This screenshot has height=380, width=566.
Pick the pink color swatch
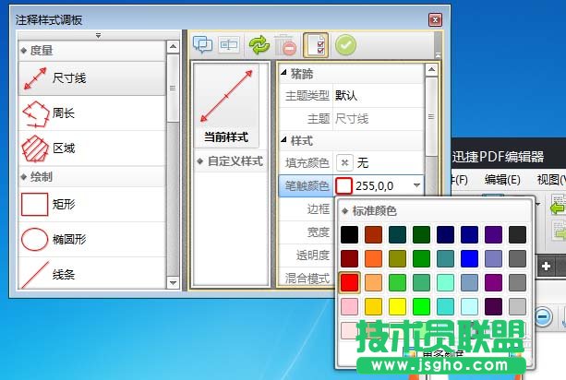coord(349,307)
